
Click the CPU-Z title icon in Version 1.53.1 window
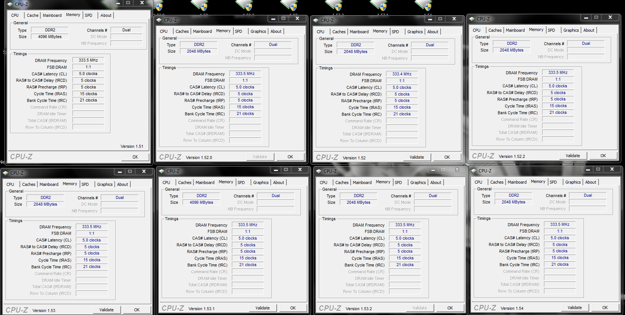tap(162, 171)
